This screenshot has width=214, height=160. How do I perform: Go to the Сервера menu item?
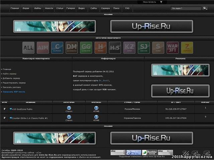[105, 8]
